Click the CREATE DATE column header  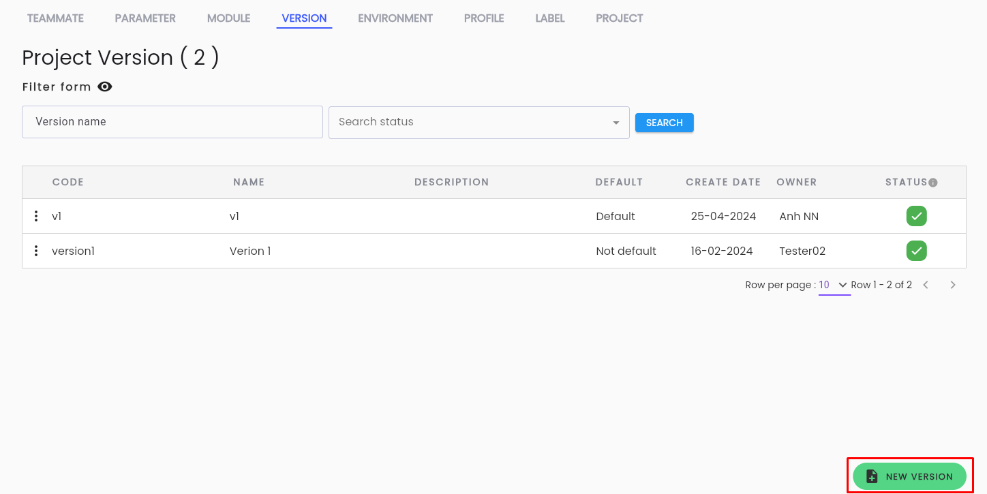click(723, 182)
